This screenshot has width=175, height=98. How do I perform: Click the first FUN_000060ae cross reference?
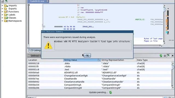tap(157, 20)
